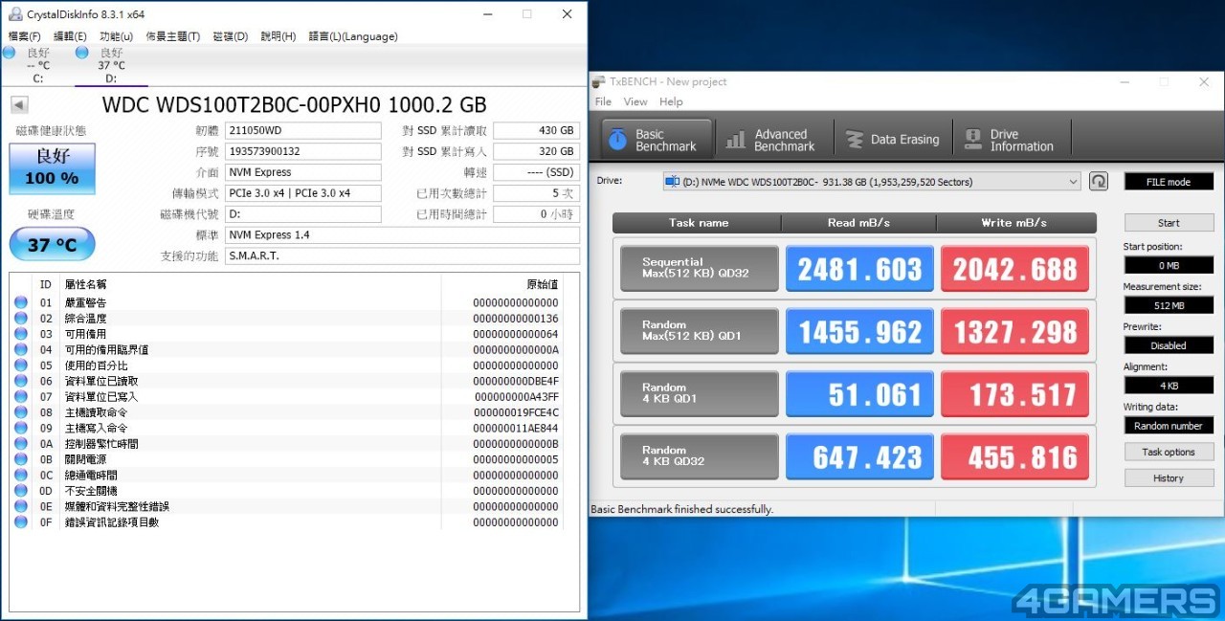Run the Random Max(512 KB) QD1 task
The height and width of the screenshot is (621, 1225).
pyautogui.click(x=700, y=331)
